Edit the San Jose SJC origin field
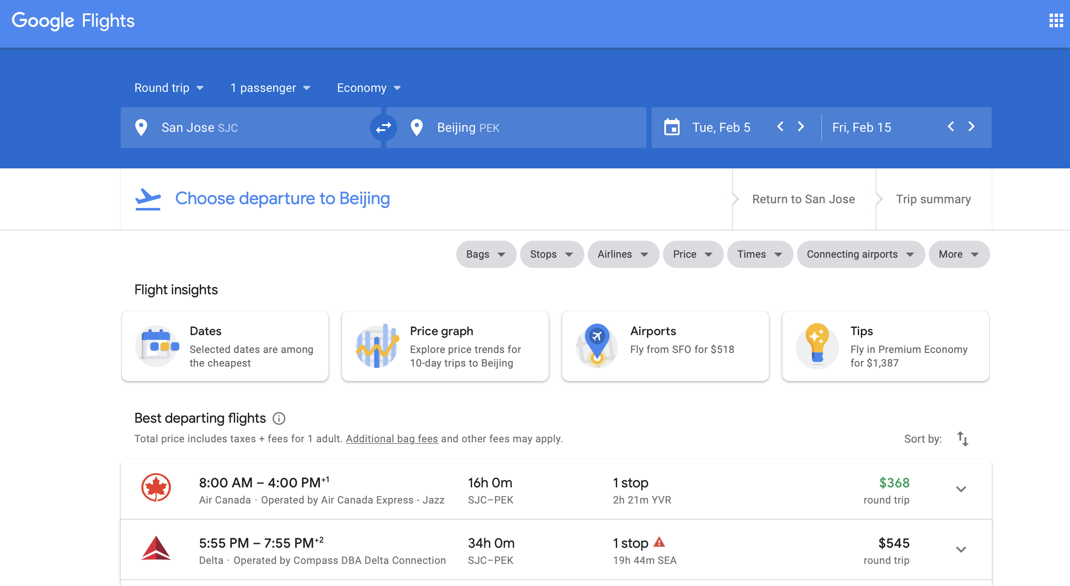Image resolution: width=1070 pixels, height=586 pixels. pos(251,128)
